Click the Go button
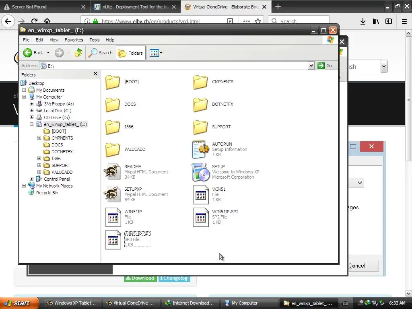 pos(325,66)
